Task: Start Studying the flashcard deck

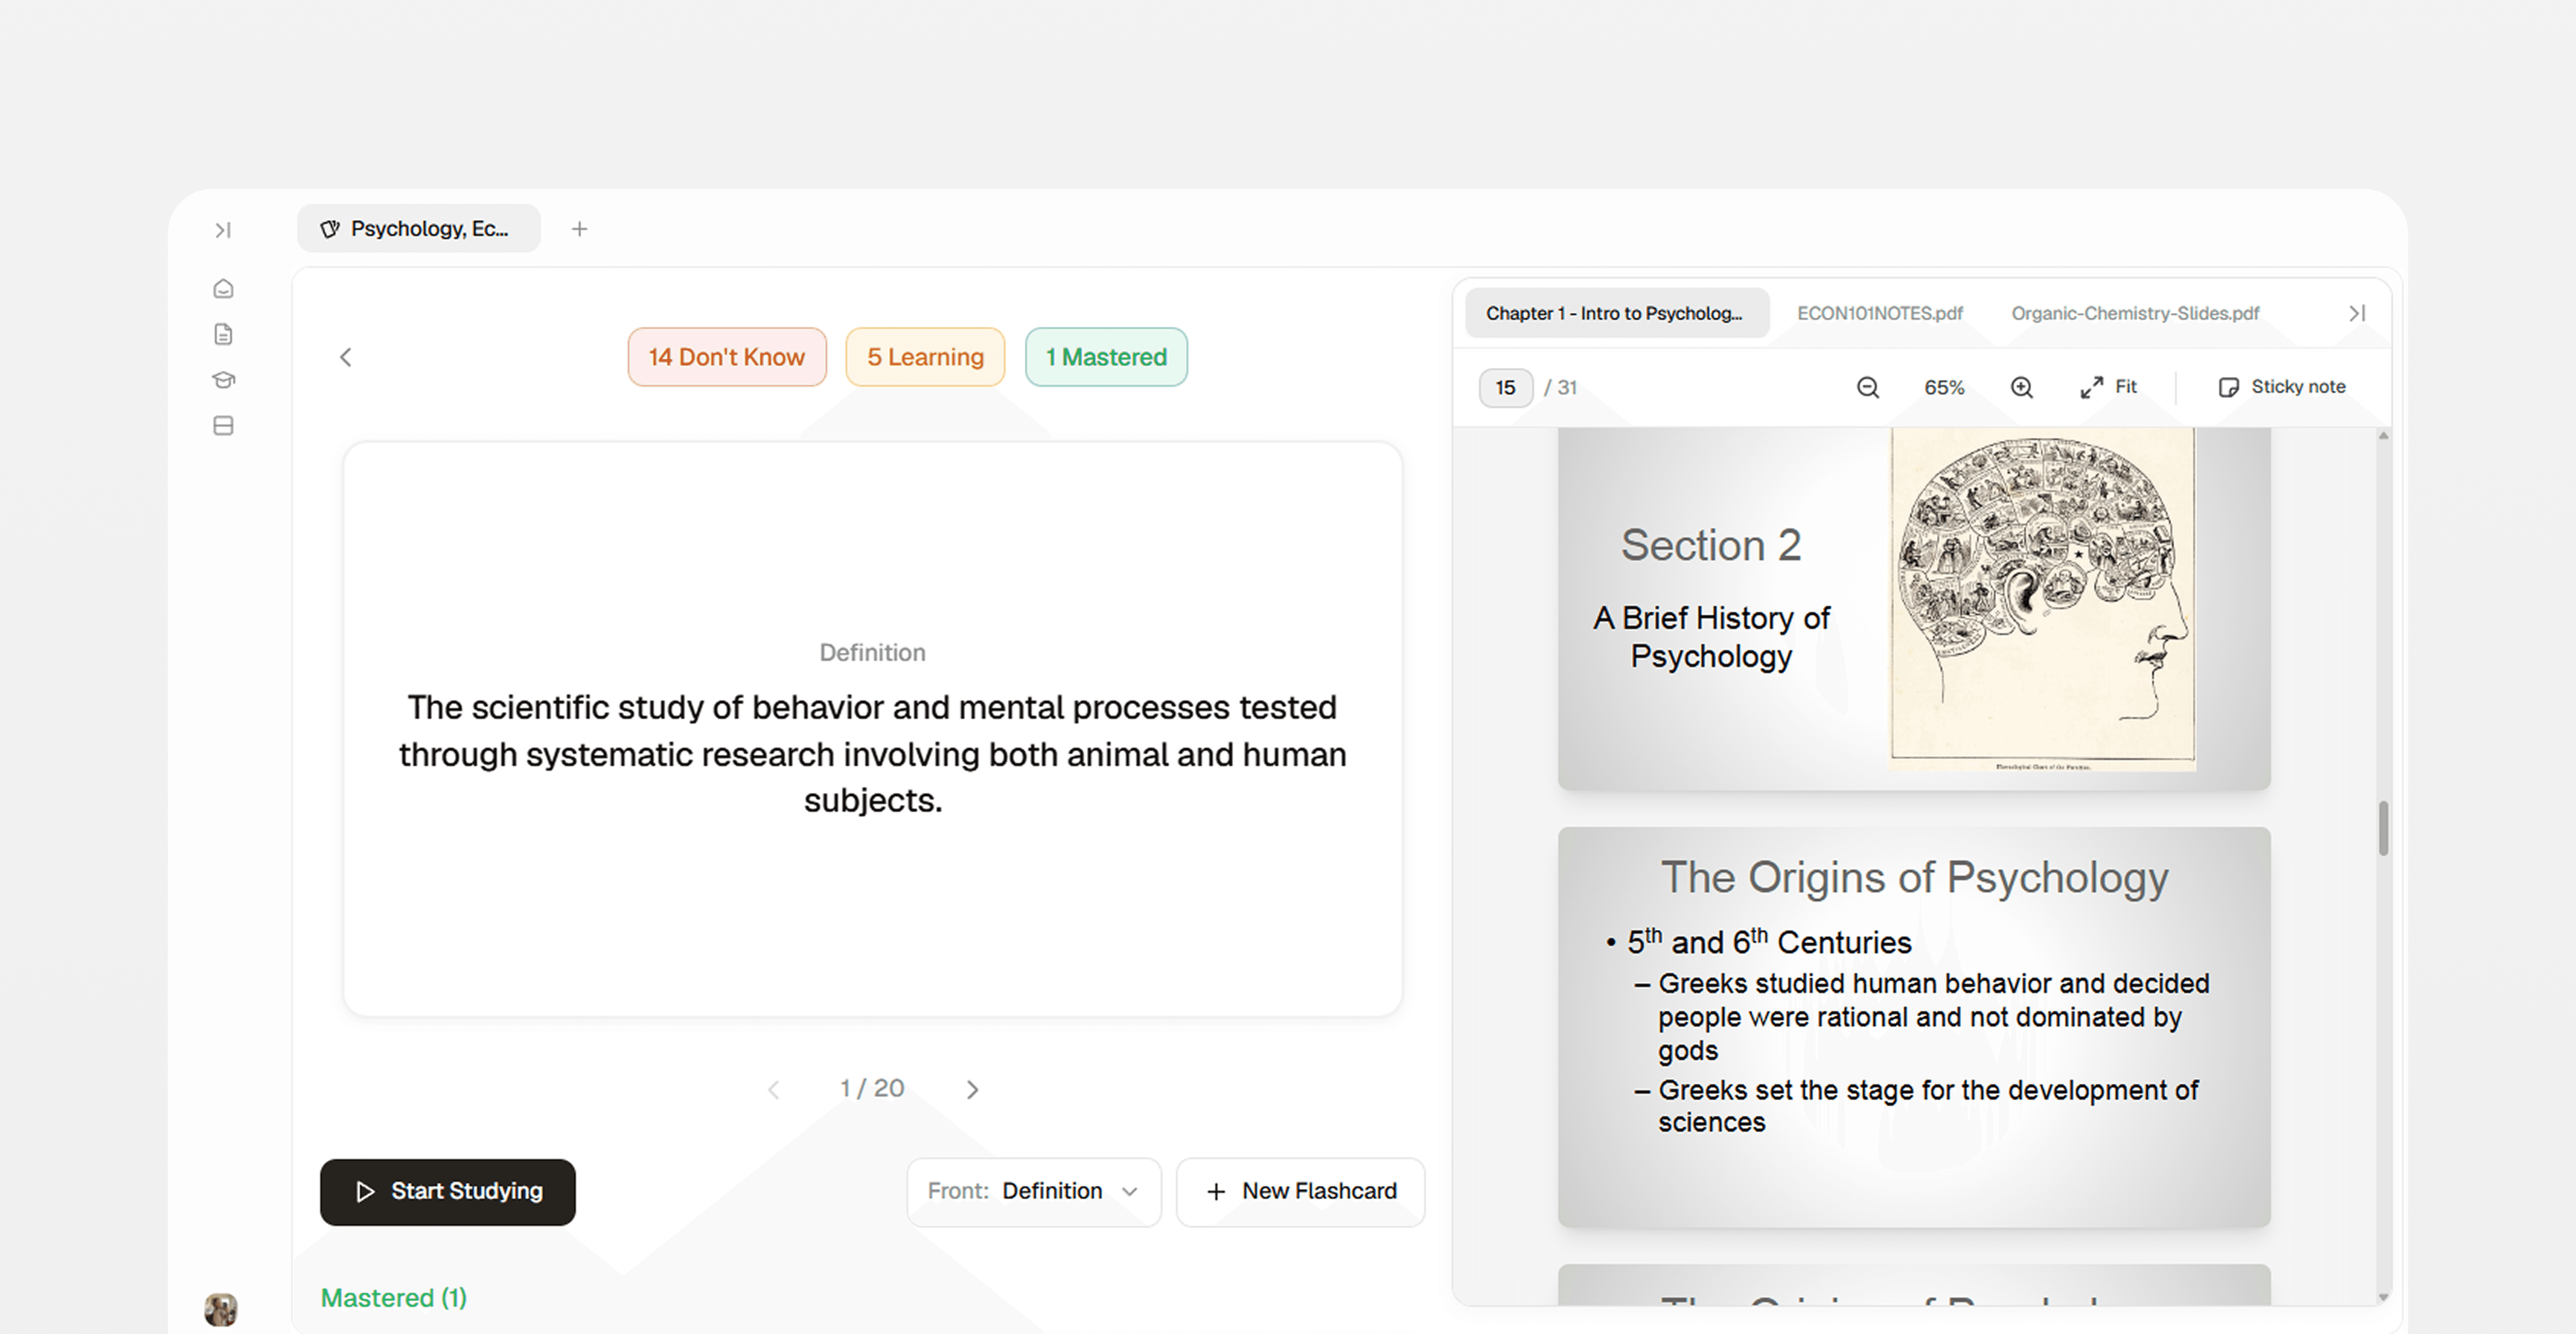Action: pos(448,1192)
